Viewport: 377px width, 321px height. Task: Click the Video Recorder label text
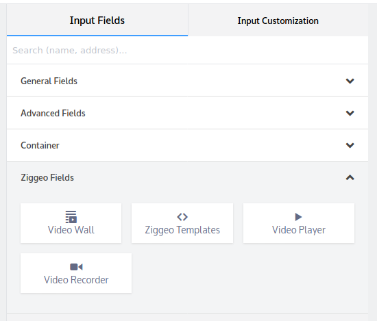[x=76, y=280]
